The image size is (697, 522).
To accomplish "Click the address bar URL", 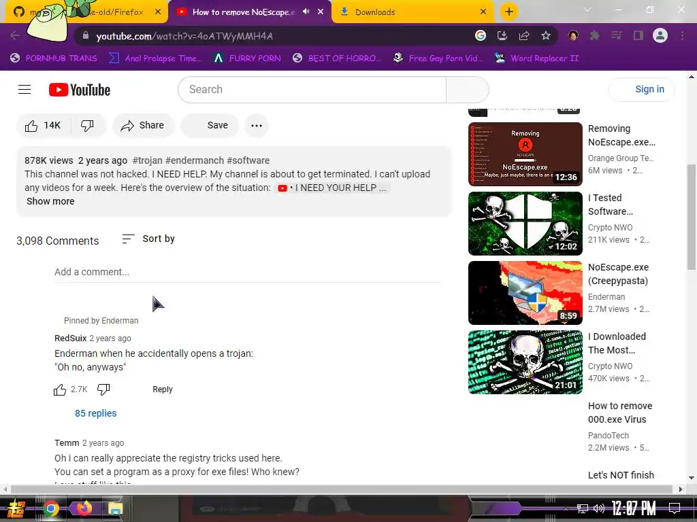I will (184, 36).
